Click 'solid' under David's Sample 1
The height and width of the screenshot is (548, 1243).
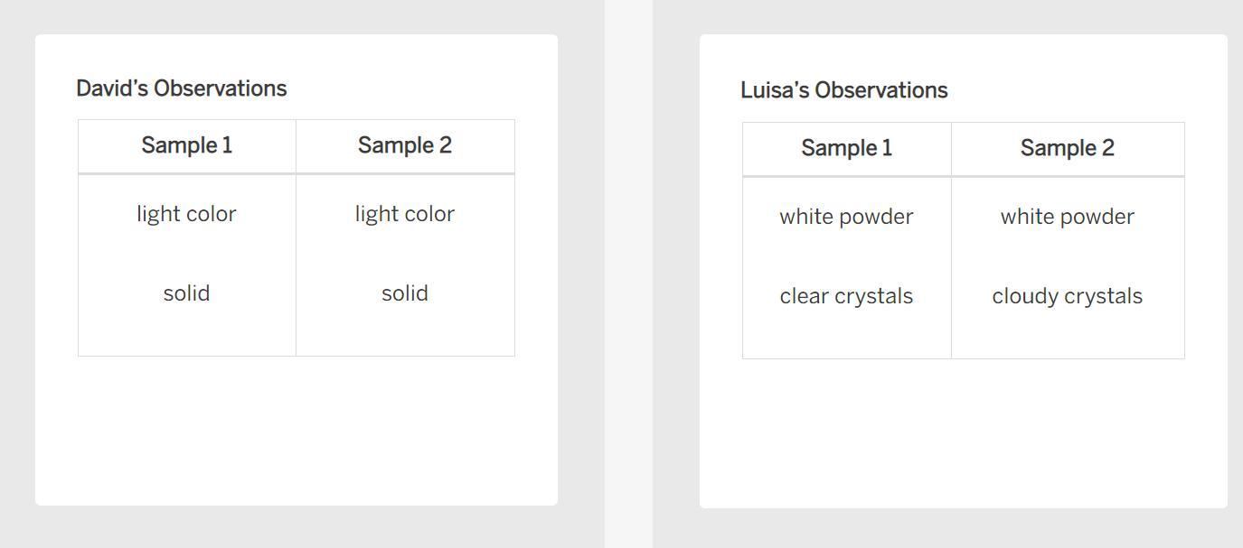pyautogui.click(x=186, y=293)
